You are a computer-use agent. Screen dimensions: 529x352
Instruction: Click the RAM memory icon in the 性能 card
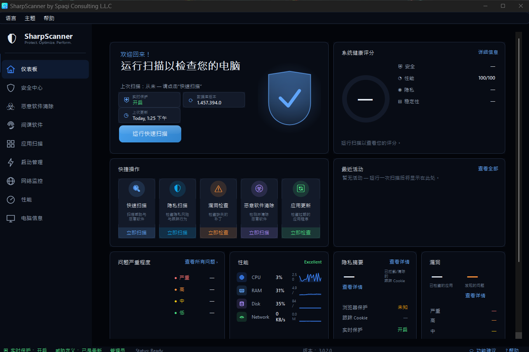click(242, 291)
